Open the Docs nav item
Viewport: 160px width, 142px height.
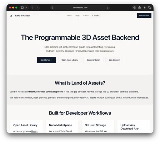pos(69,16)
